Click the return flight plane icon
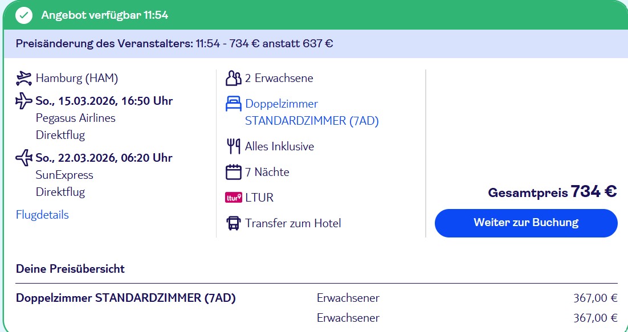 [24, 158]
